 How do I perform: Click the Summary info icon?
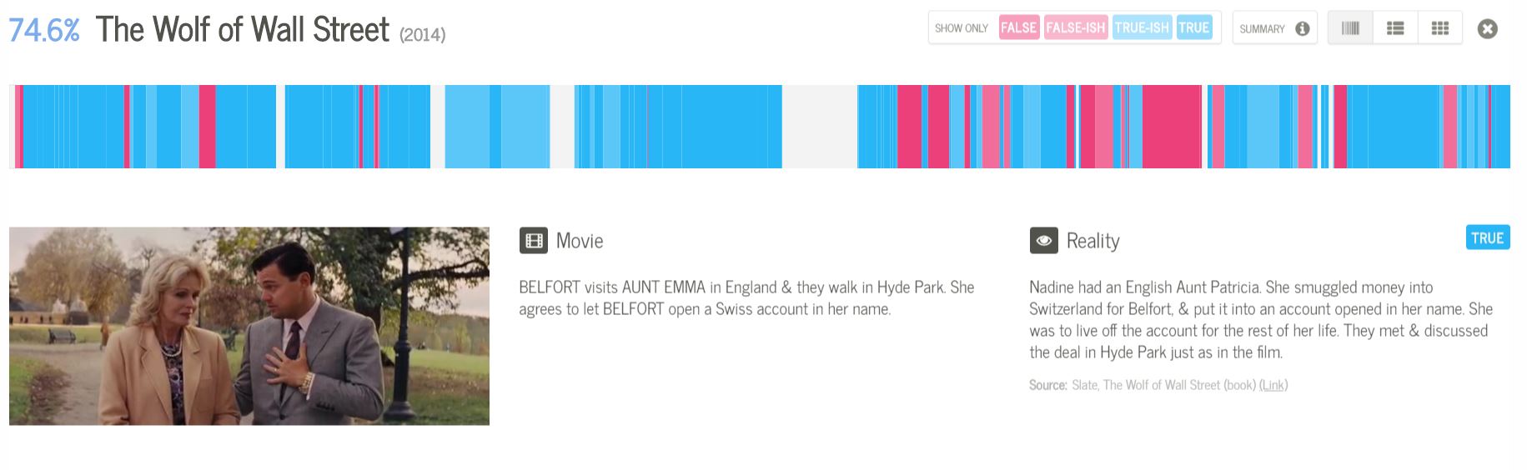point(1302,29)
